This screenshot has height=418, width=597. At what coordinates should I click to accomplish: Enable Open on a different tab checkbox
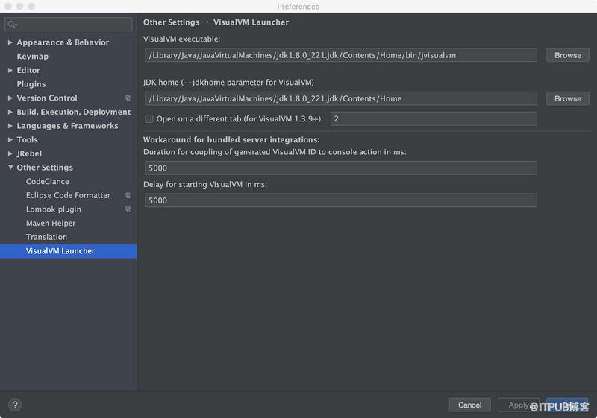click(x=149, y=119)
